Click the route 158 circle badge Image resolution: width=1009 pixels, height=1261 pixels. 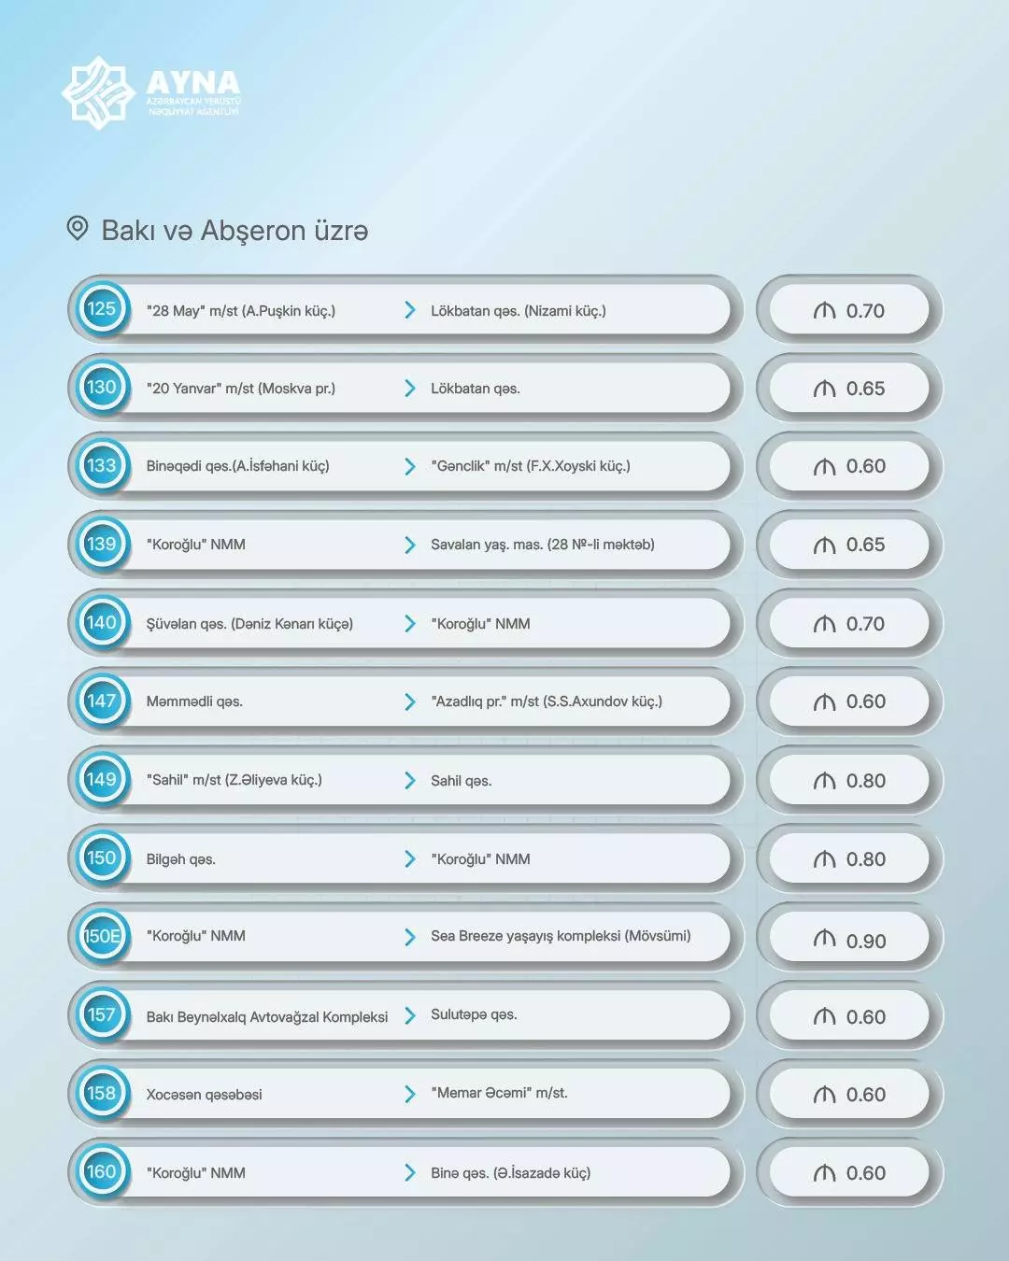tap(101, 1093)
